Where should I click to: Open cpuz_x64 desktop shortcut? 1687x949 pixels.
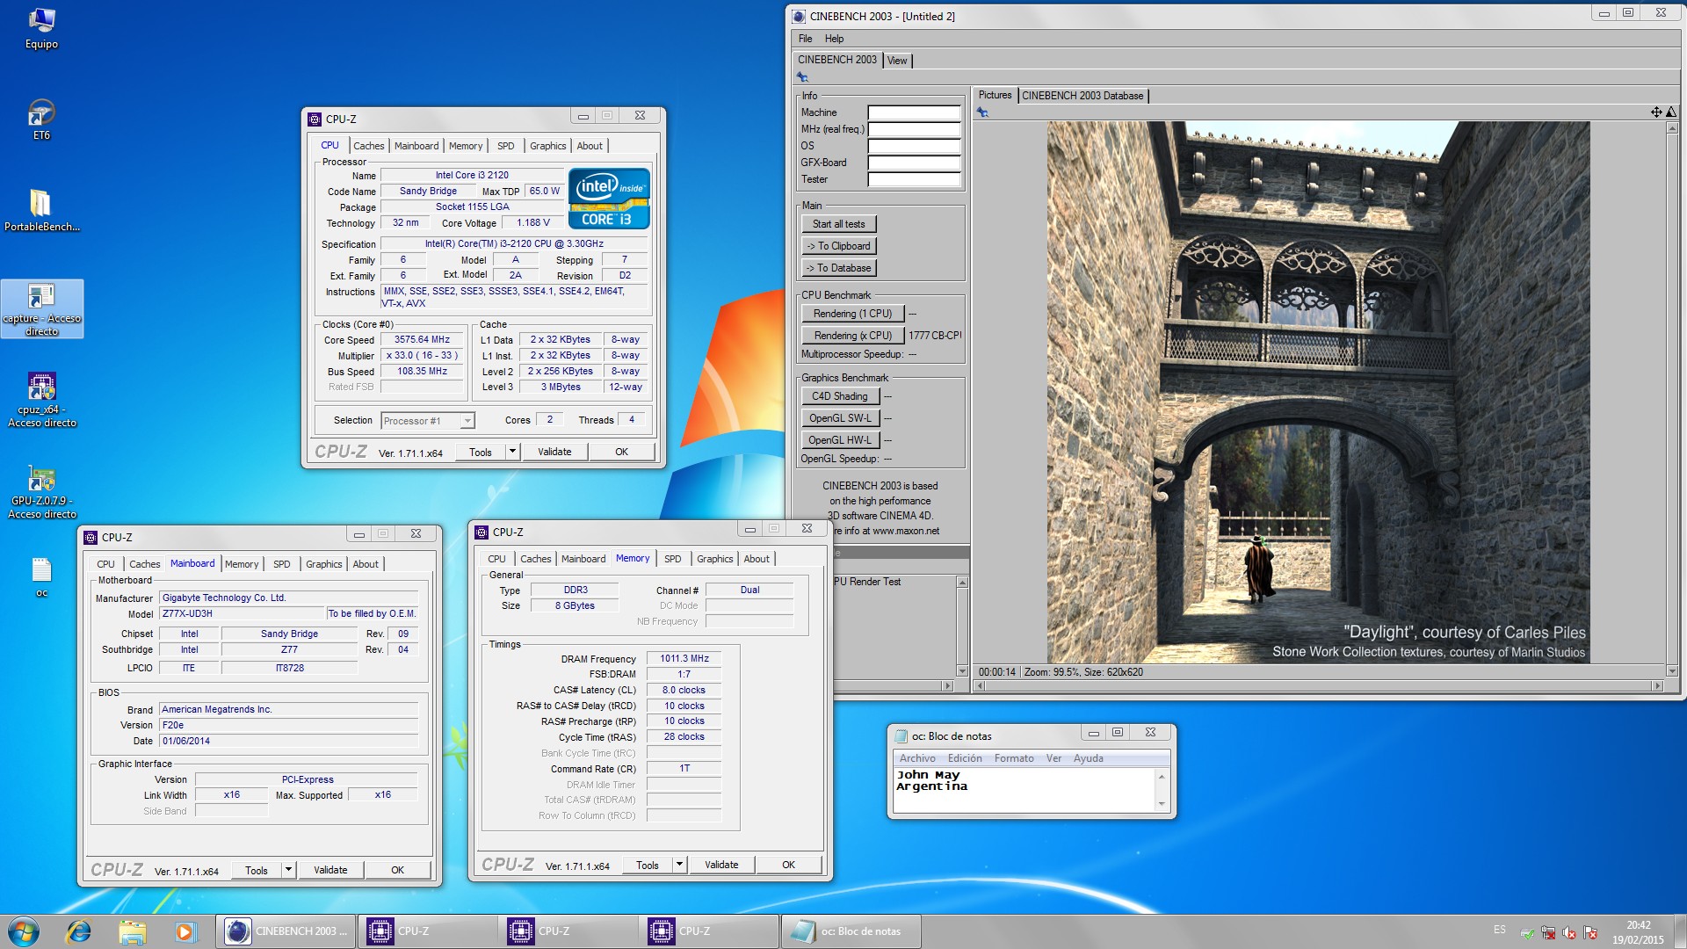pyautogui.click(x=41, y=401)
